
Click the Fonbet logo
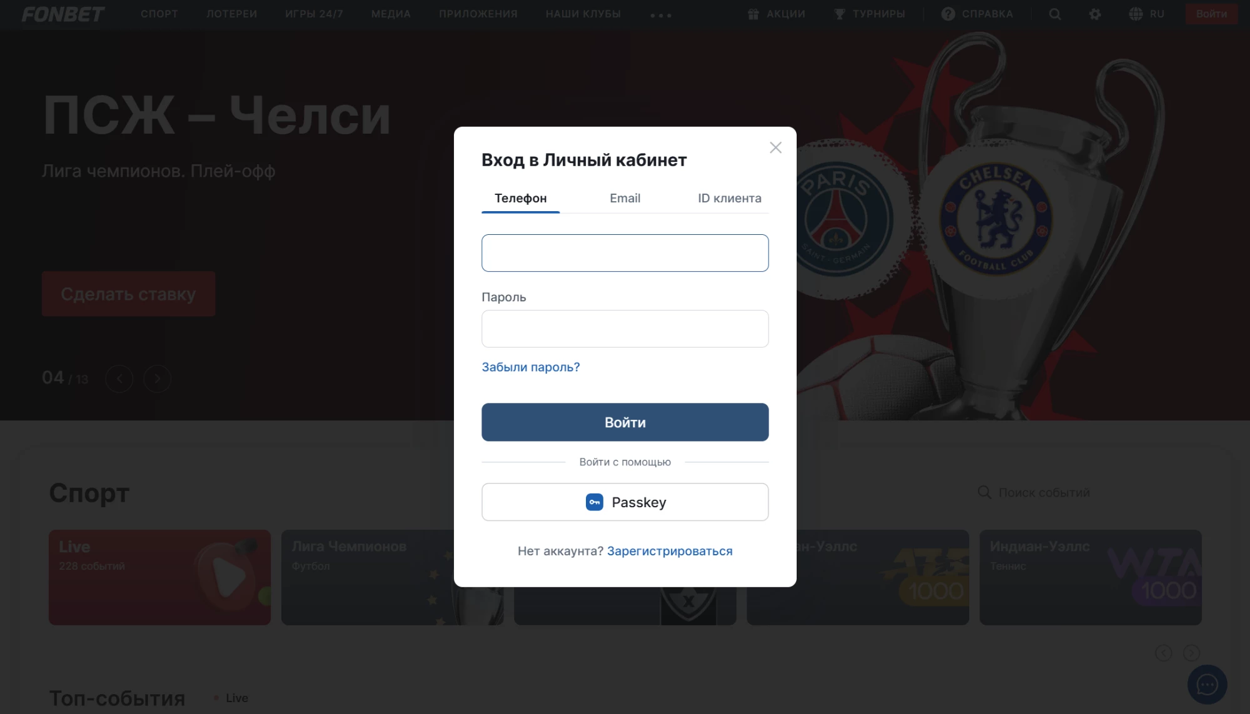pos(63,14)
